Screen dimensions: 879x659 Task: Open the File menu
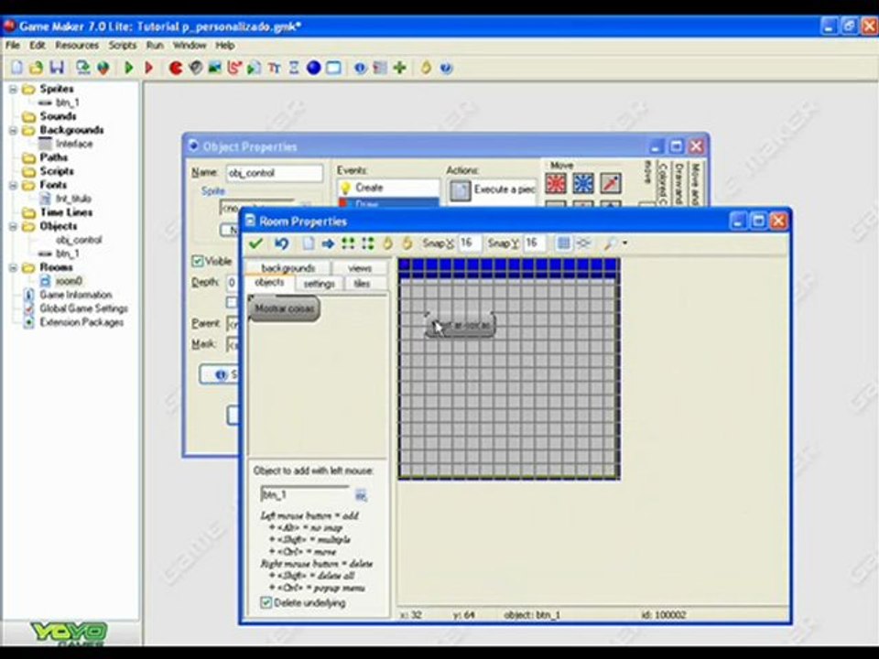tap(12, 46)
